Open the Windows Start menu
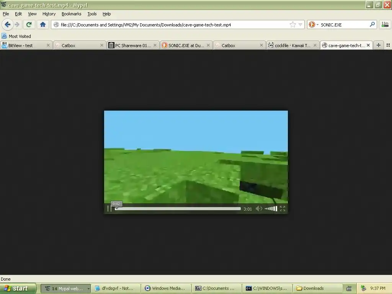Viewport: 392px width, 294px height. 18,288
